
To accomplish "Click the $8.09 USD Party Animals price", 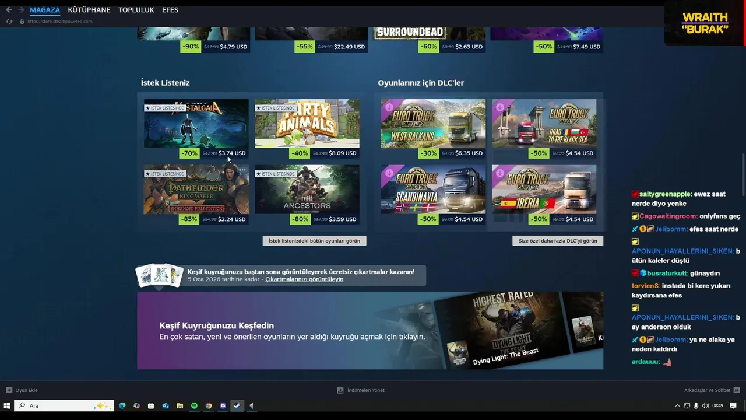I will [x=343, y=153].
